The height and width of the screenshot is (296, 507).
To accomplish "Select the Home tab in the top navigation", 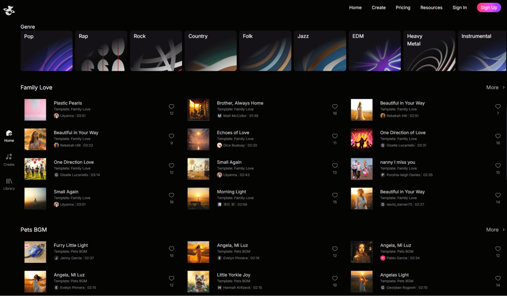I will coord(355,7).
